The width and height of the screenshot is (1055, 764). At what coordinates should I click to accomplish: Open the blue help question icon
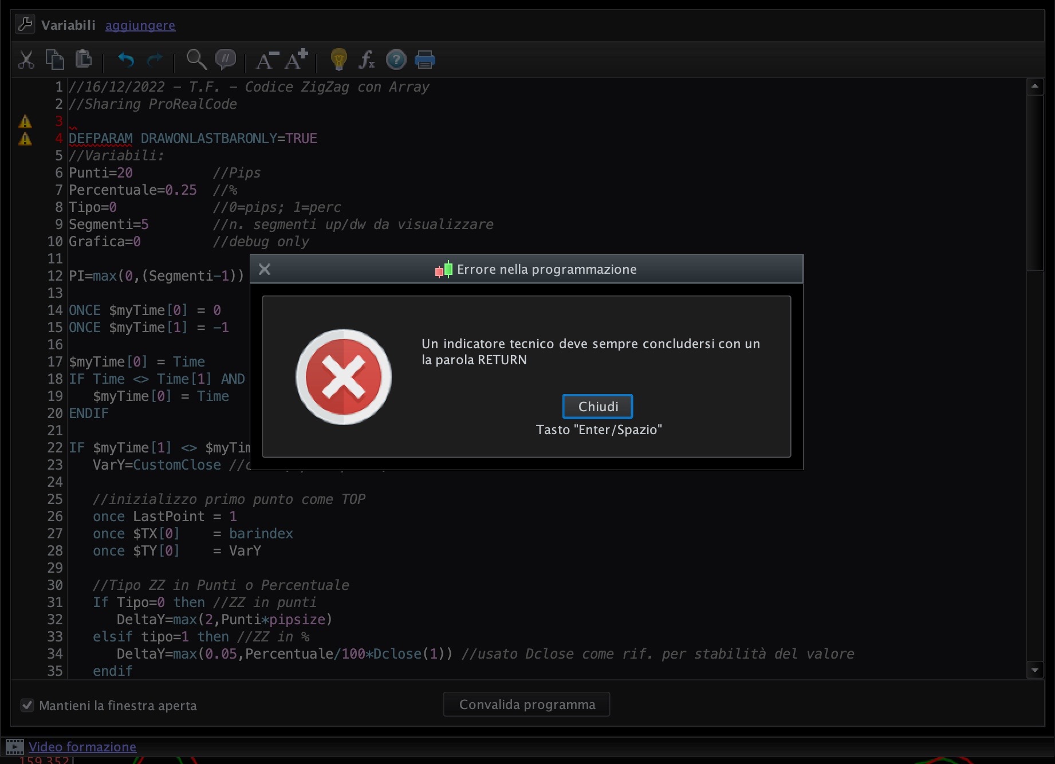[x=396, y=60]
